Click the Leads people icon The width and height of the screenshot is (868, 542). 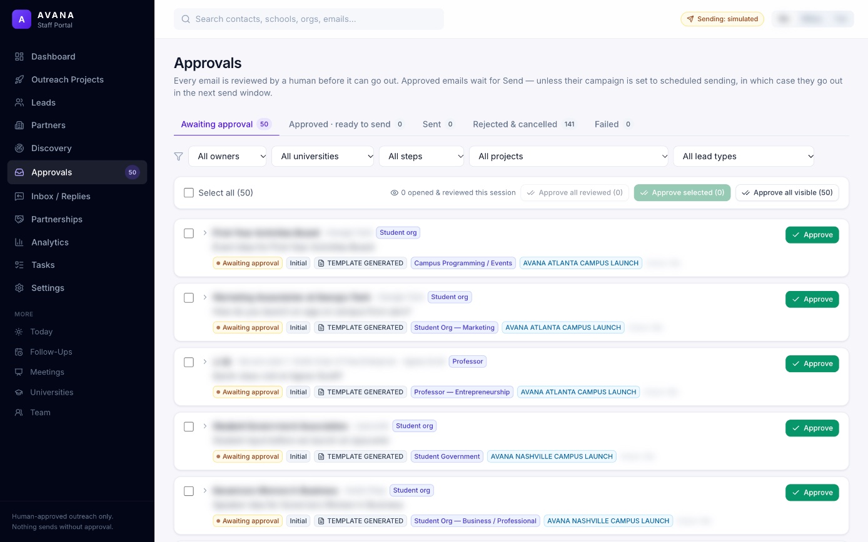click(x=19, y=102)
